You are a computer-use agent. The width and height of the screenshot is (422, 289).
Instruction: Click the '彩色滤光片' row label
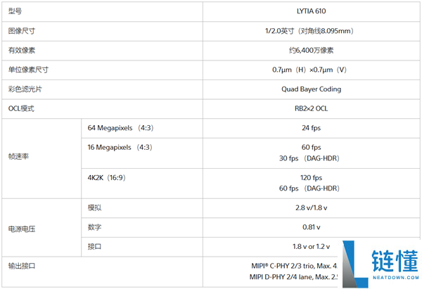pyautogui.click(x=25, y=89)
